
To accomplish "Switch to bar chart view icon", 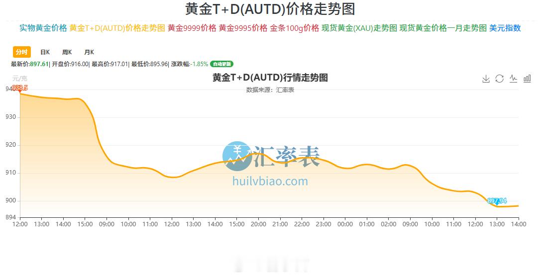I will click(527, 79).
